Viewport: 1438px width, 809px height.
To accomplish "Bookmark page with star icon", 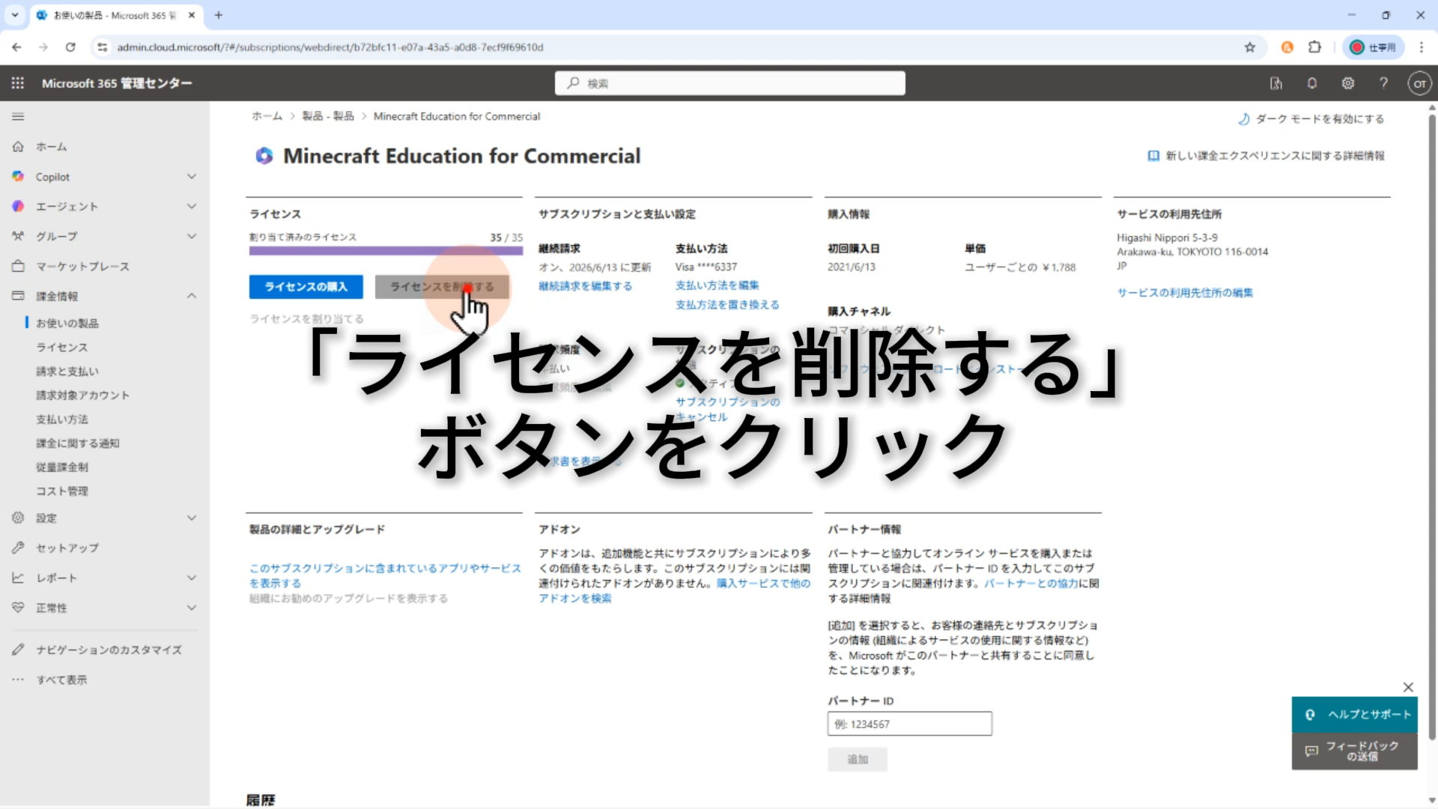I will [1249, 47].
